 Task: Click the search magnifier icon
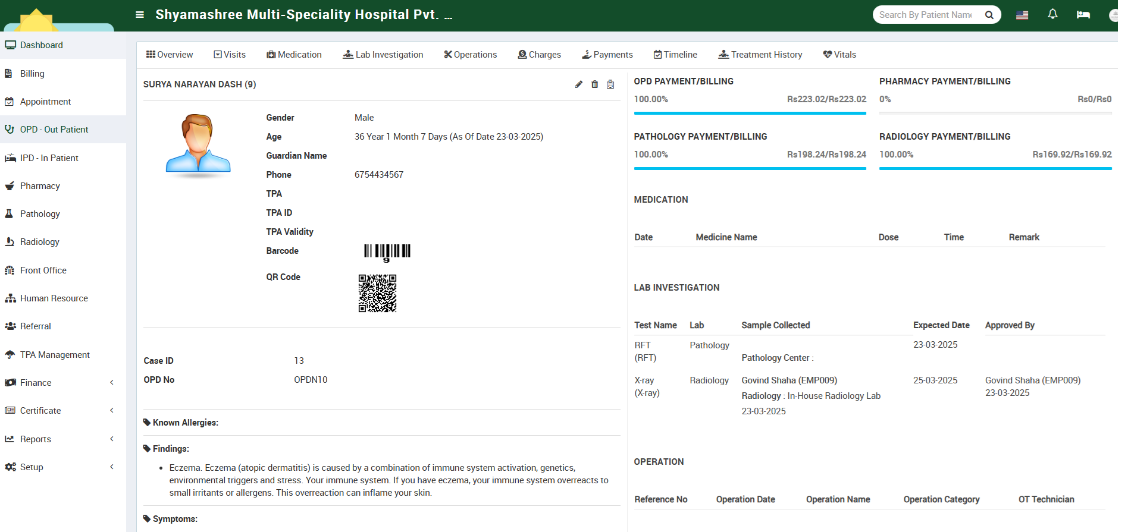[x=989, y=15]
